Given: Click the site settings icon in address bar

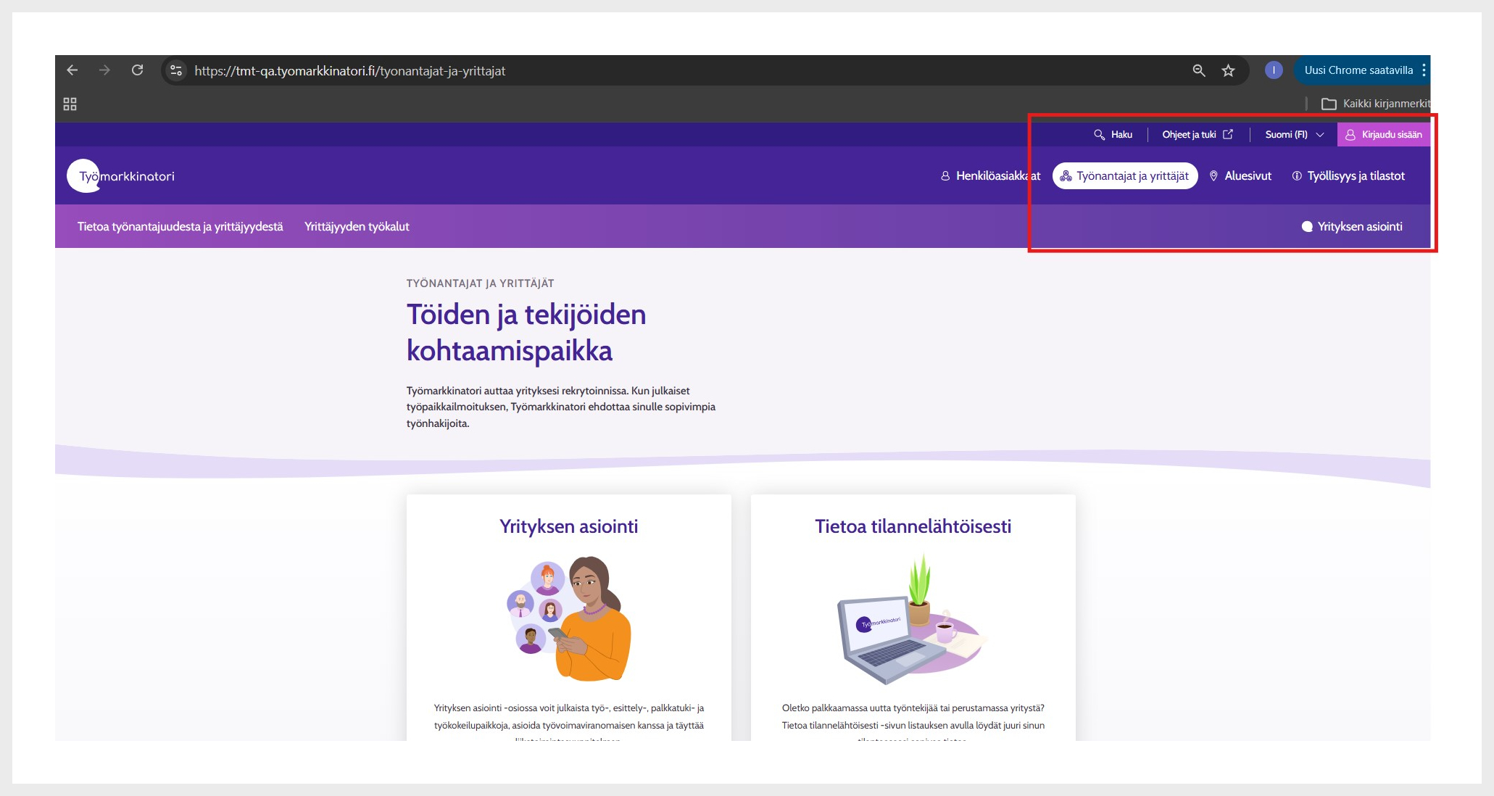Looking at the screenshot, I should point(175,70).
